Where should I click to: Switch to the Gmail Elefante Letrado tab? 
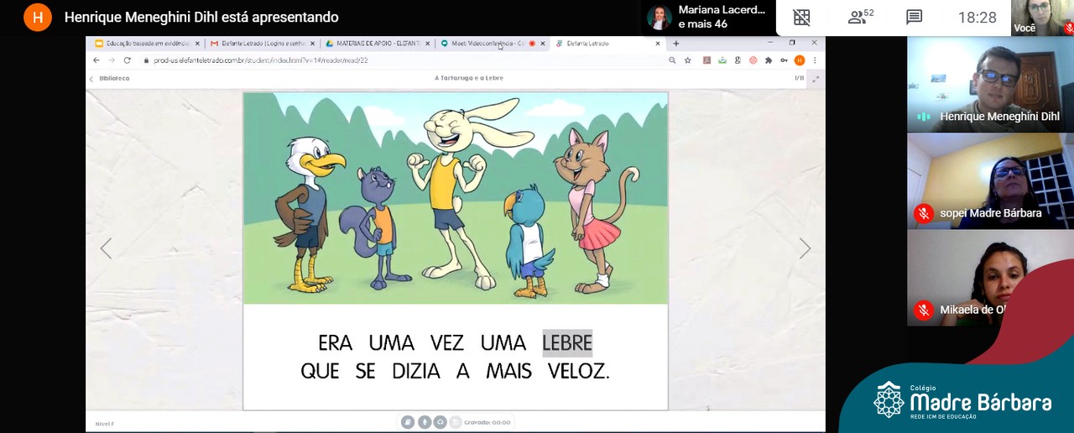point(260,44)
